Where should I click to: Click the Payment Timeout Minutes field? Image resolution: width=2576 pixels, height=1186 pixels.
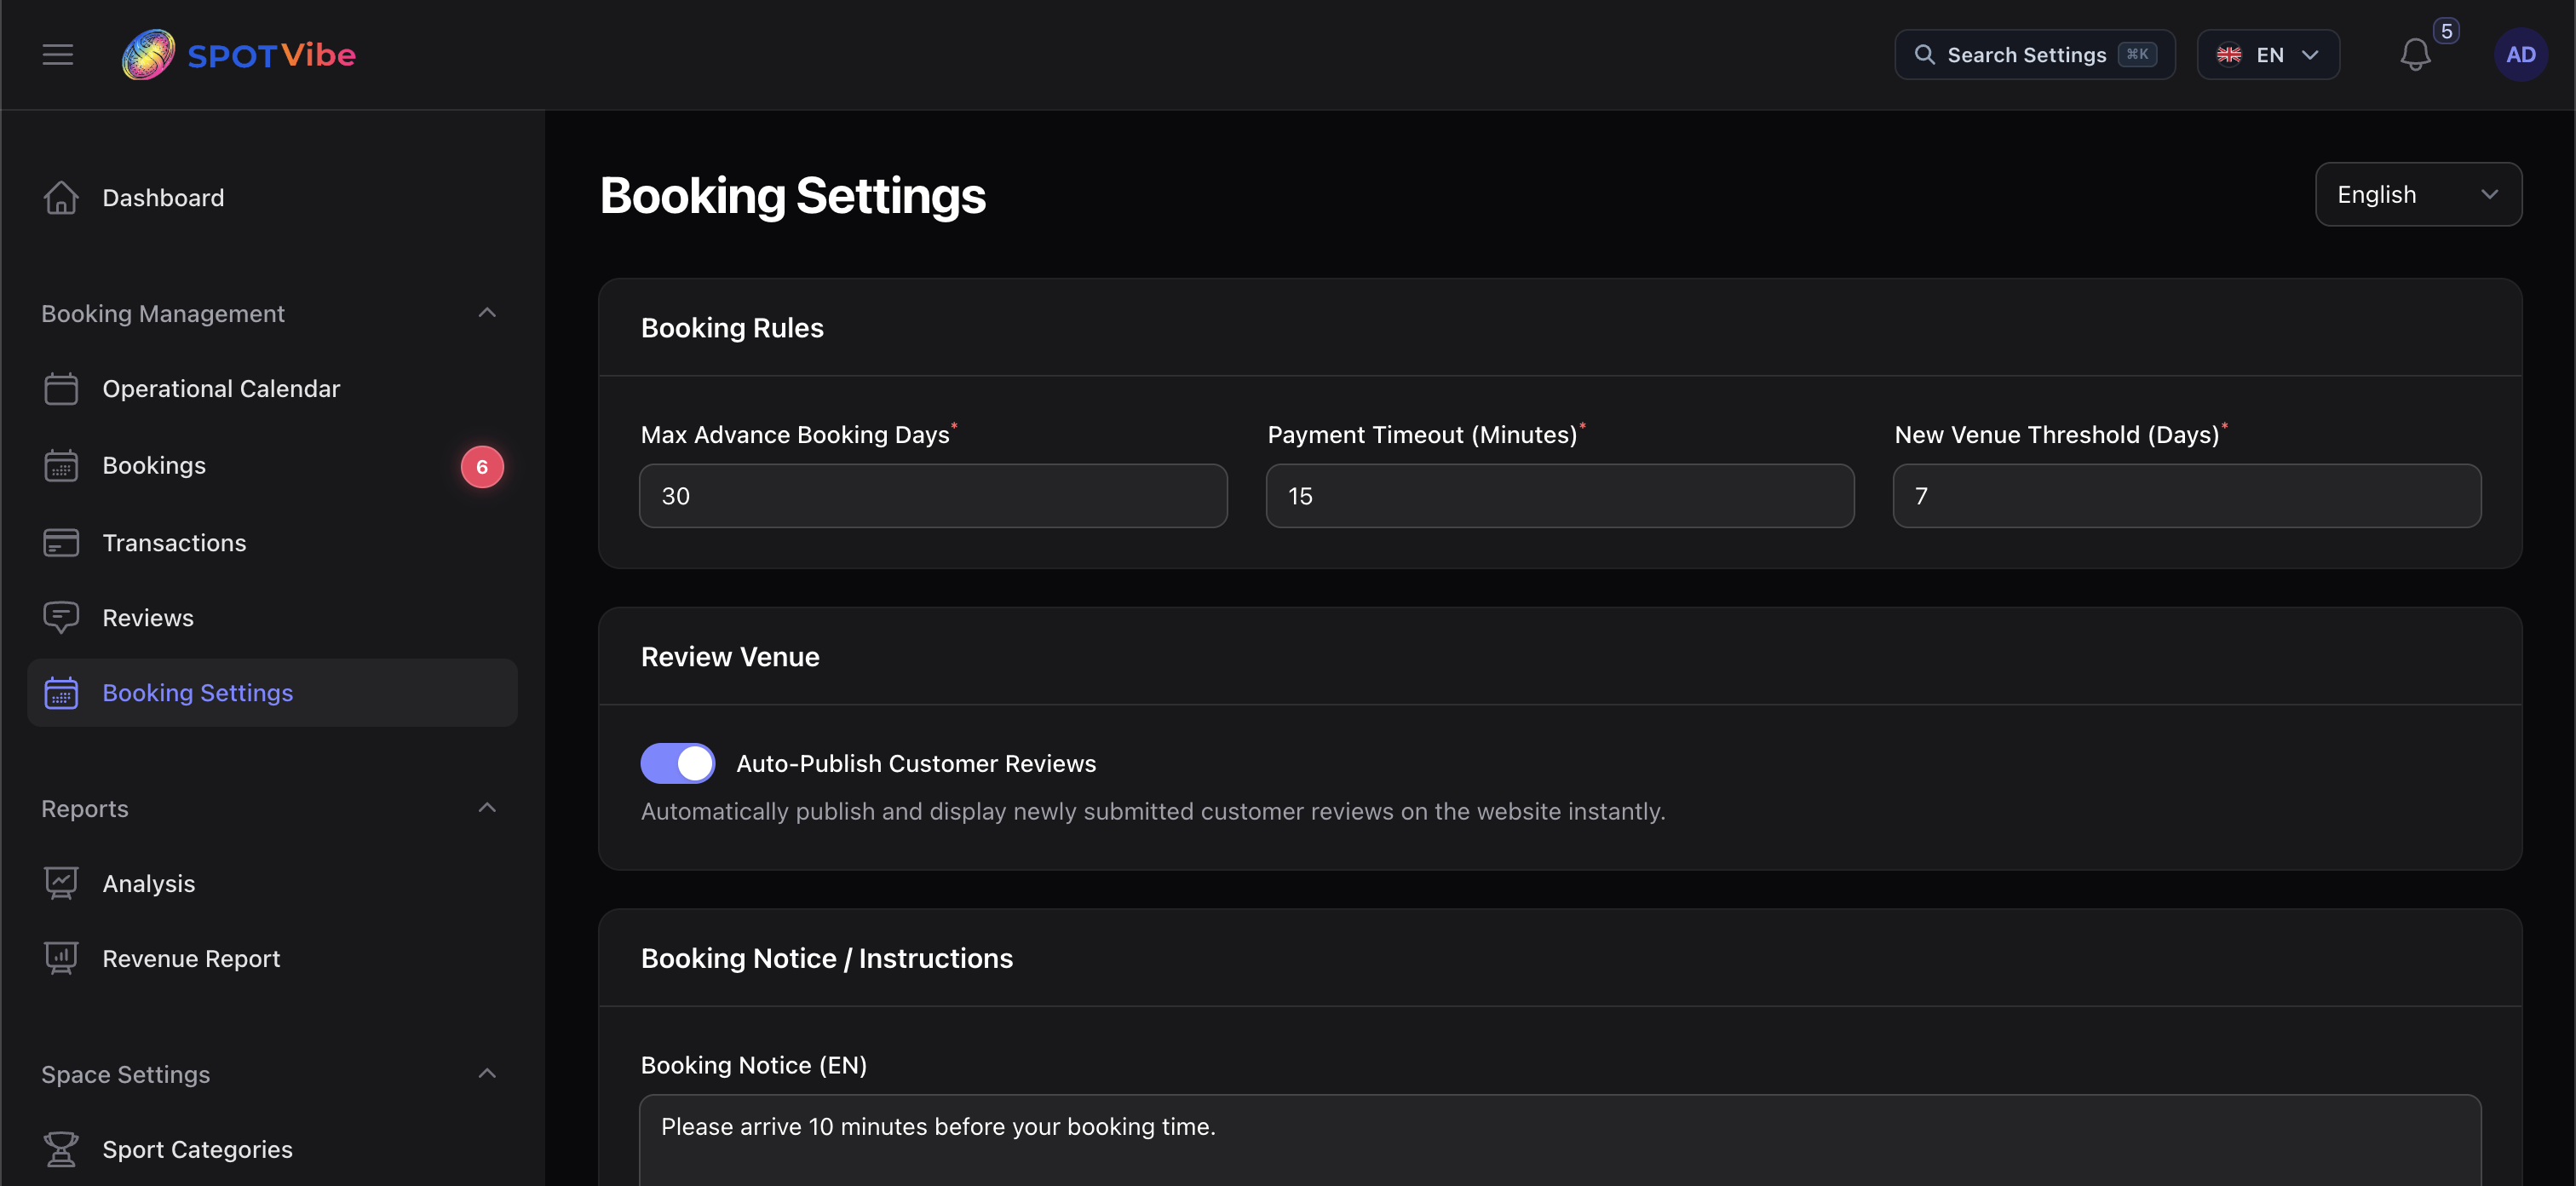coord(1559,495)
